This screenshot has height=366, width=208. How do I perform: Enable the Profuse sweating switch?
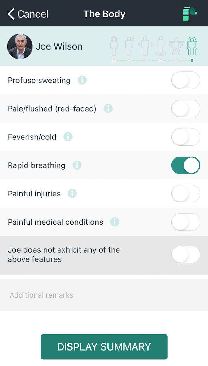(x=186, y=80)
